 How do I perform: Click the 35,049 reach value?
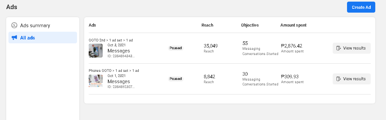(211, 46)
